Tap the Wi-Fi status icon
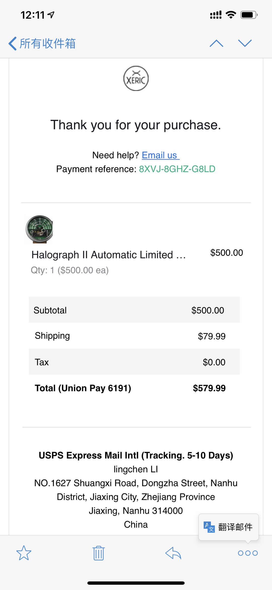 (x=231, y=15)
